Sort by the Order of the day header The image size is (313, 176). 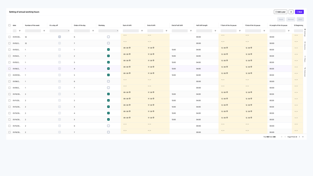(x=80, y=25)
